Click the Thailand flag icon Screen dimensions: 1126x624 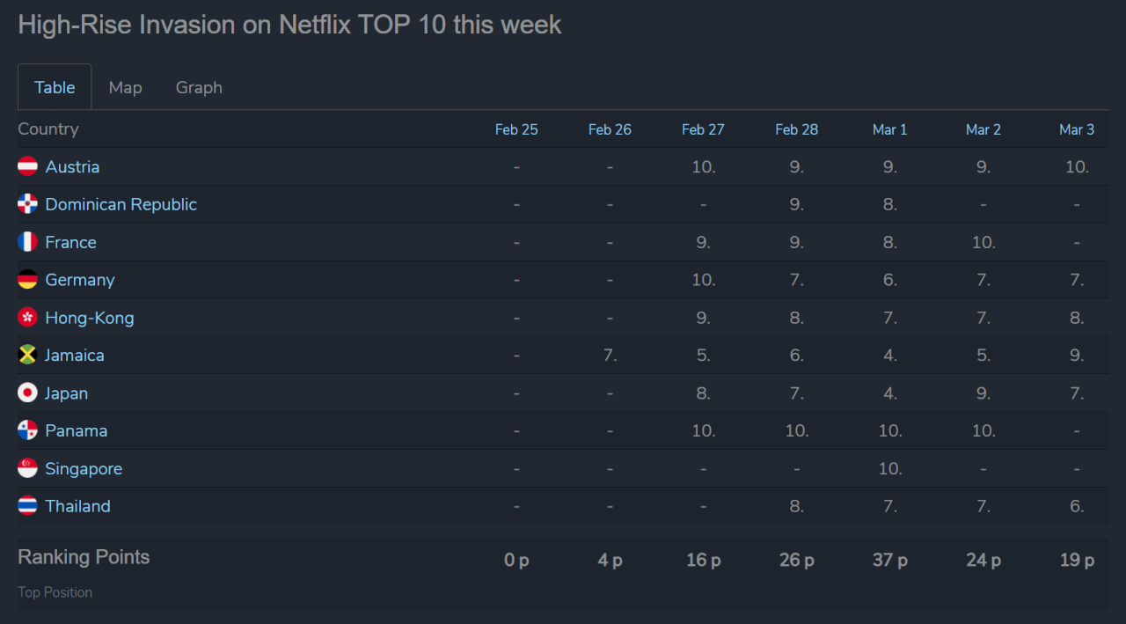(x=28, y=506)
